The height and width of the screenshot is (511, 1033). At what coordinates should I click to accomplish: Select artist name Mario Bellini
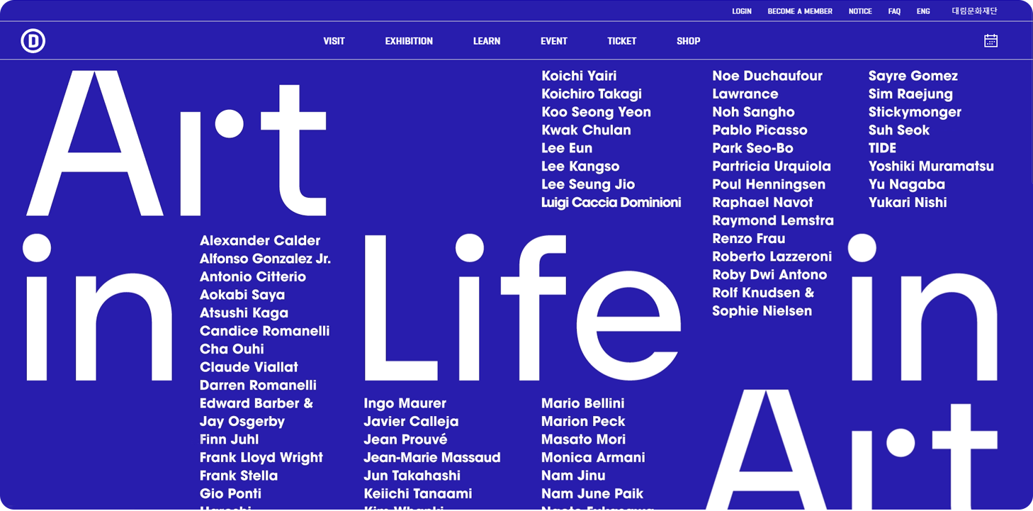[x=583, y=403]
